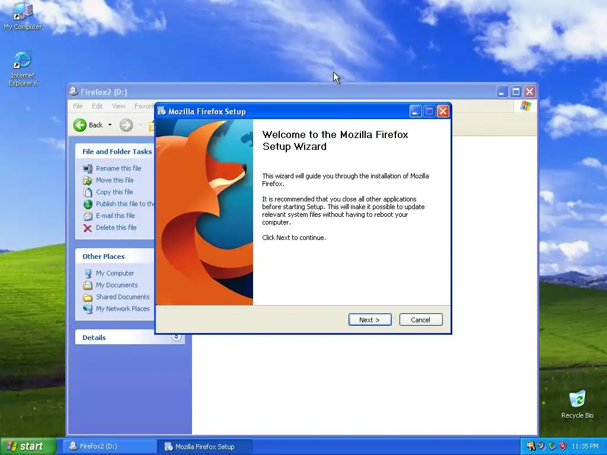Click Copy this file icon

click(x=88, y=193)
